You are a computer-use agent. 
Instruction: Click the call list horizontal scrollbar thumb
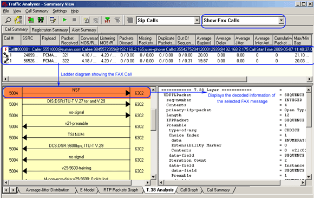coord(128,79)
